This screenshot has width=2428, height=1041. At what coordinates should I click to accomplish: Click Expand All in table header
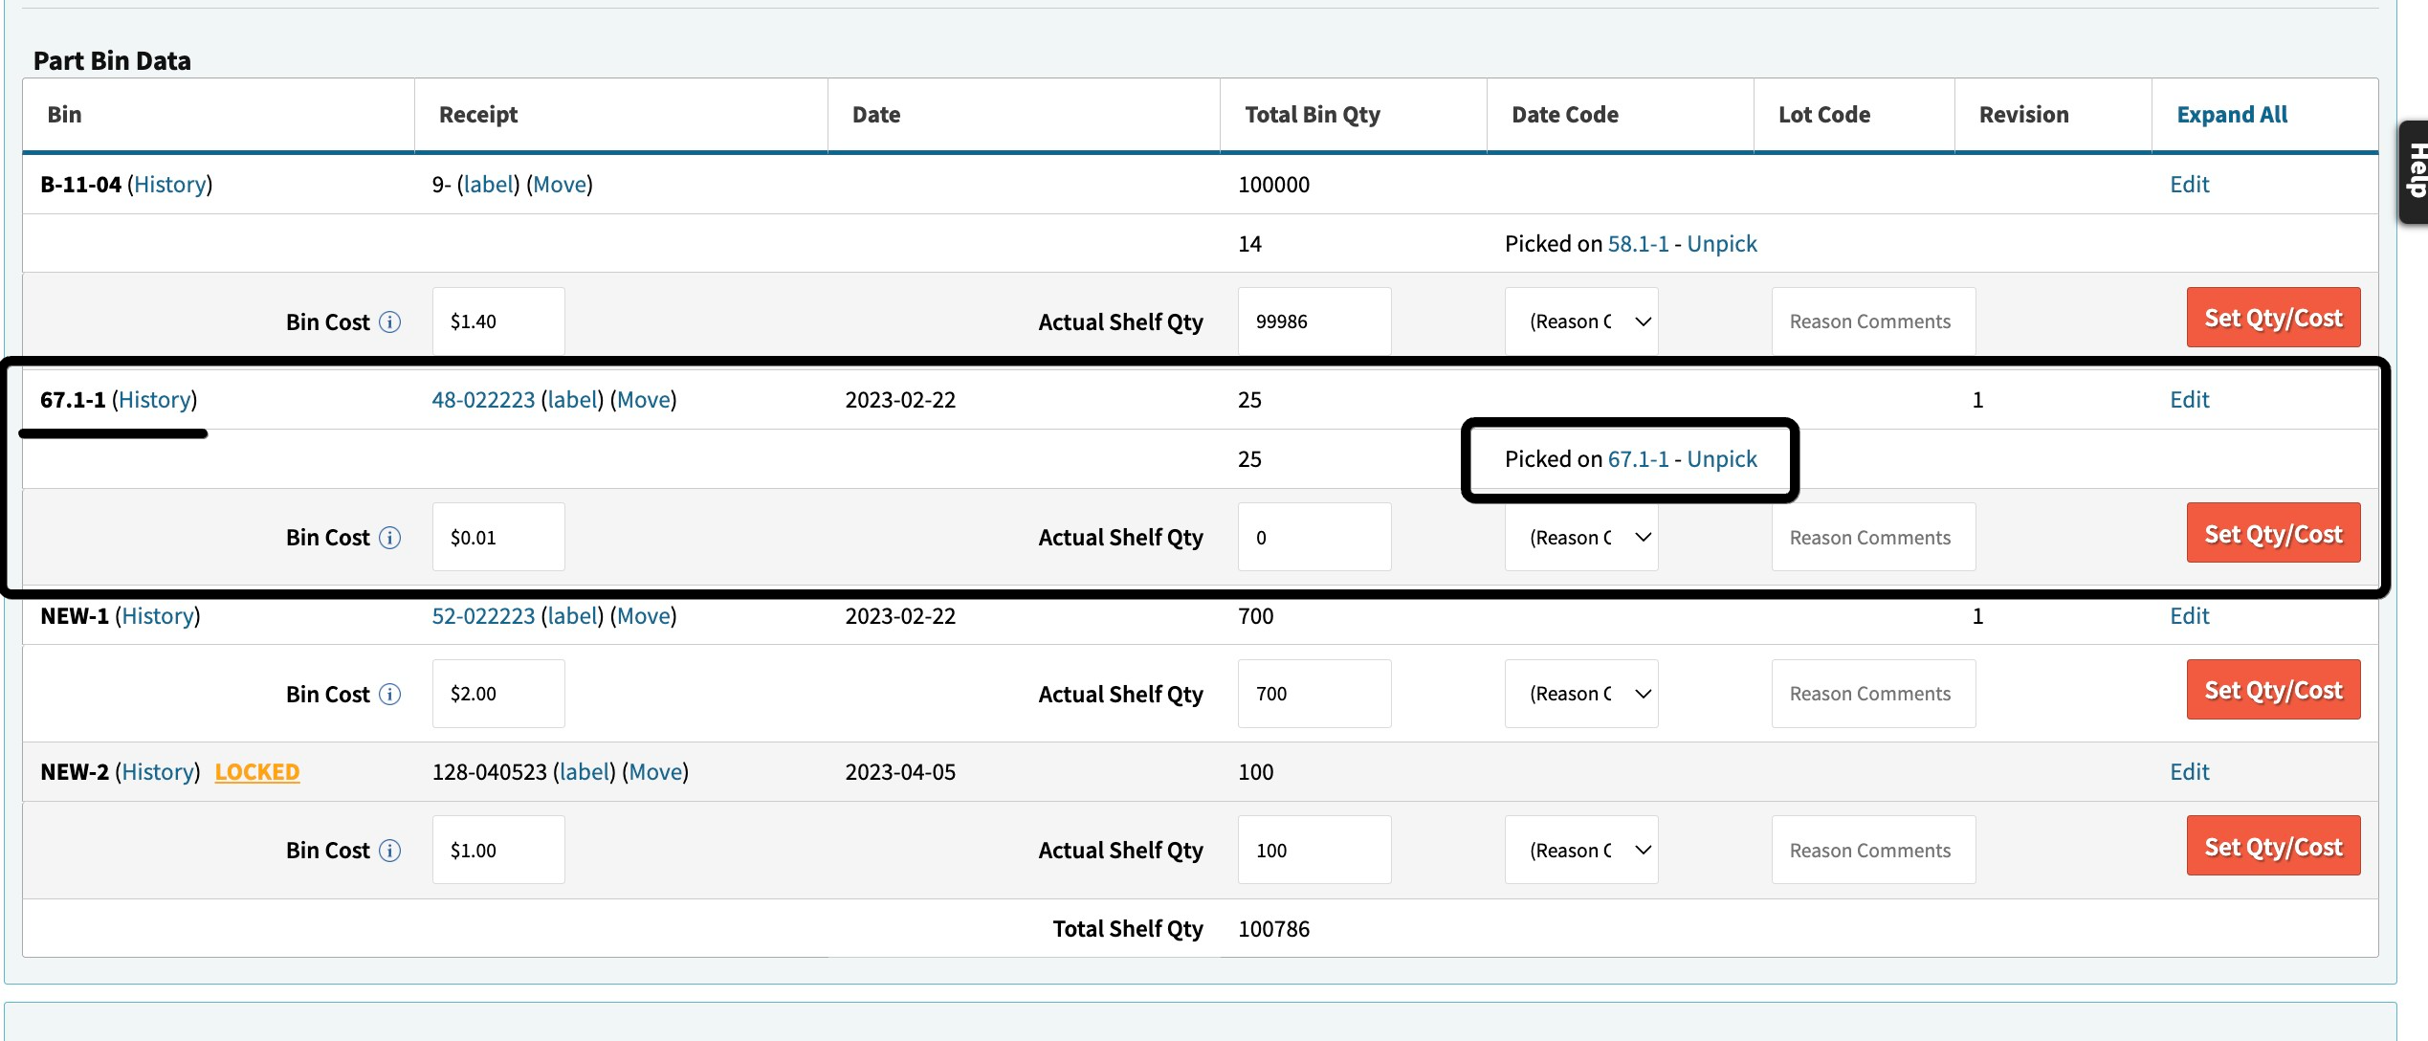2232,115
